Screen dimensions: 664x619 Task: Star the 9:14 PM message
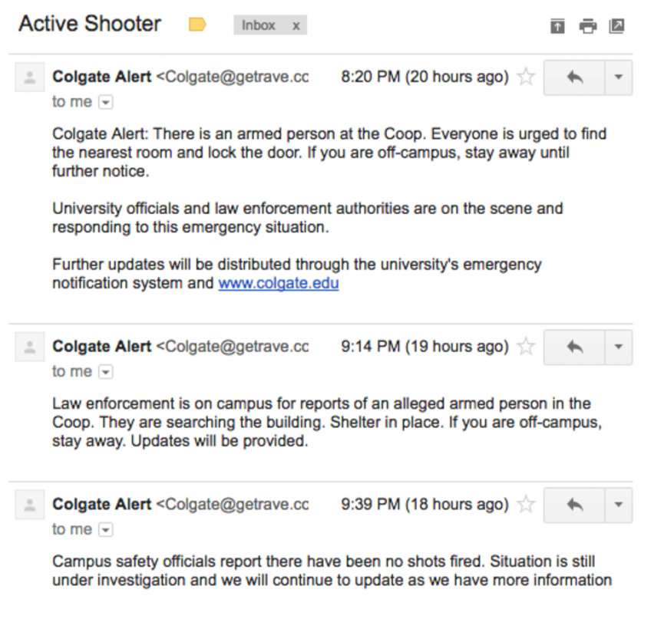(526, 347)
